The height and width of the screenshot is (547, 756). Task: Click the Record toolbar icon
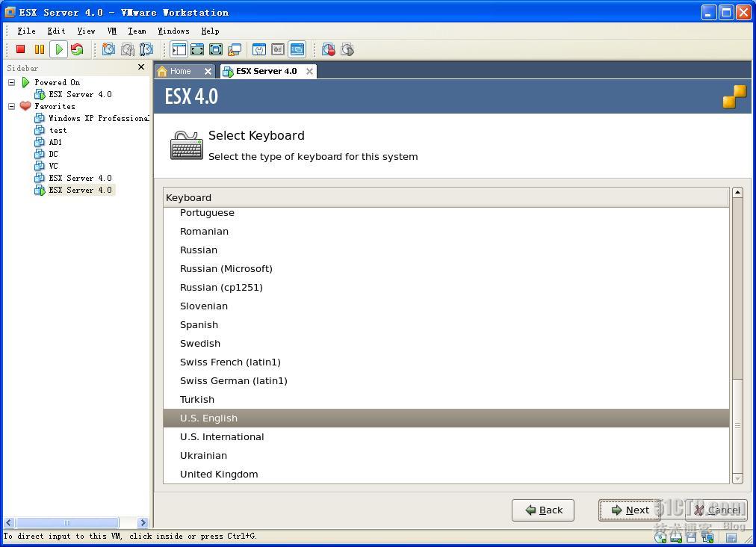pyautogui.click(x=329, y=49)
